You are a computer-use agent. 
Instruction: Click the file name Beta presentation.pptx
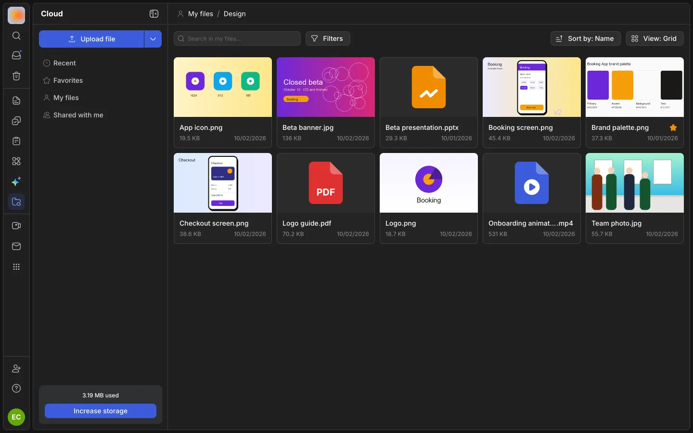tap(422, 127)
